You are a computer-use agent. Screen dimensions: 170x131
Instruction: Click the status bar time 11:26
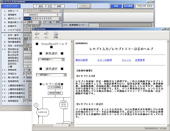point(163,129)
